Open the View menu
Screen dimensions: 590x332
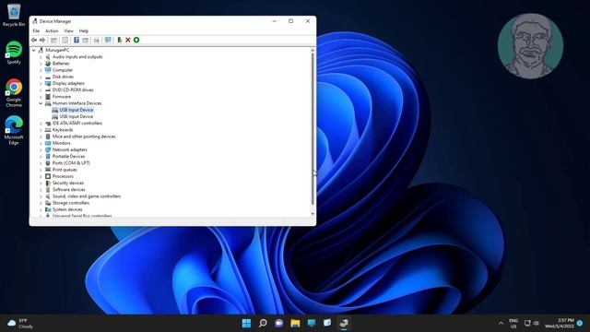coord(68,30)
